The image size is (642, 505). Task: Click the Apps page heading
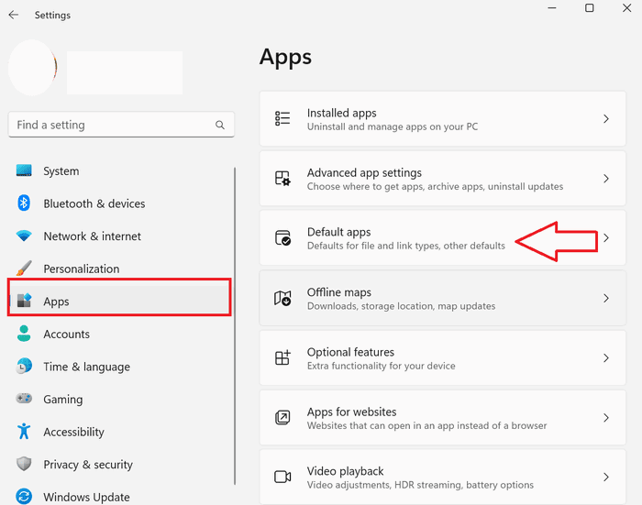point(285,58)
